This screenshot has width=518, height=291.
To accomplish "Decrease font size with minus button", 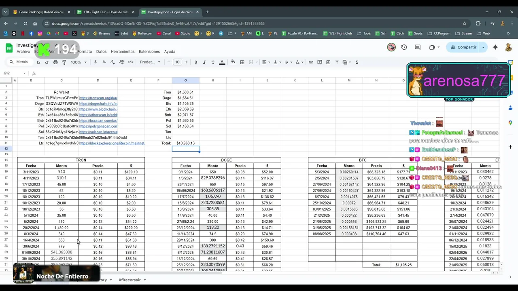I will tap(169, 62).
